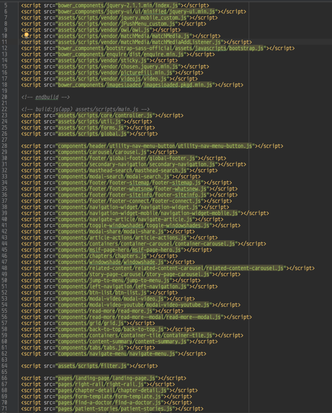Image resolution: width=332 pixels, height=413 pixels.
Task: Click the bootstrap.js script path
Action: (x=161, y=48)
